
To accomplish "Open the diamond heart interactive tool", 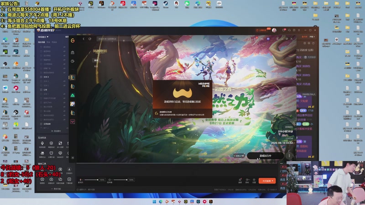I will [x=60, y=153].
